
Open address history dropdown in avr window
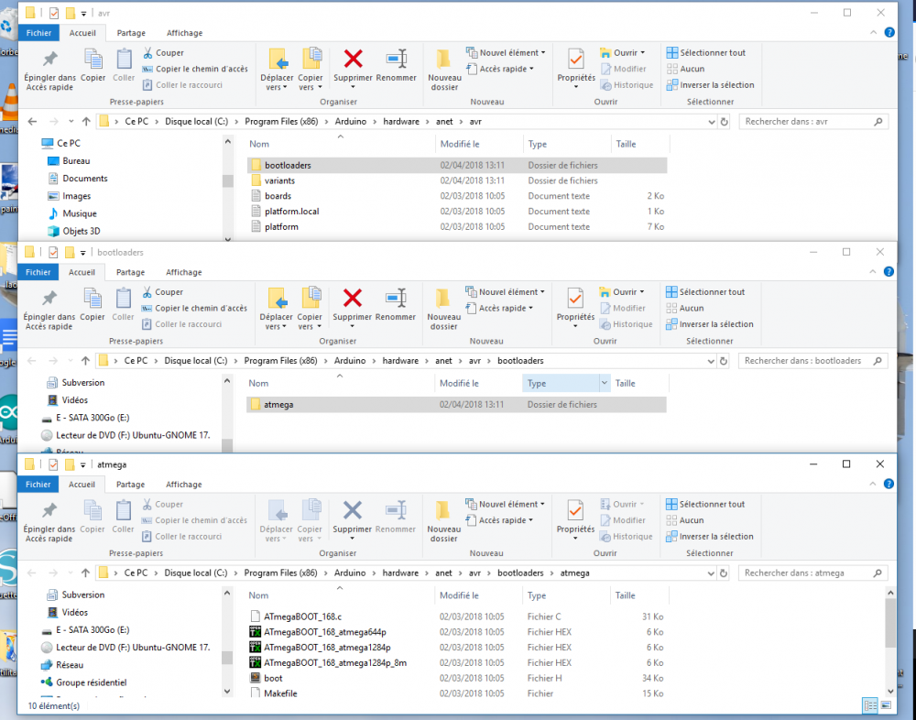tap(712, 122)
